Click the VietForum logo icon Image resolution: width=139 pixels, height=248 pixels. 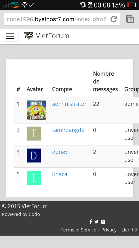tap(29, 36)
